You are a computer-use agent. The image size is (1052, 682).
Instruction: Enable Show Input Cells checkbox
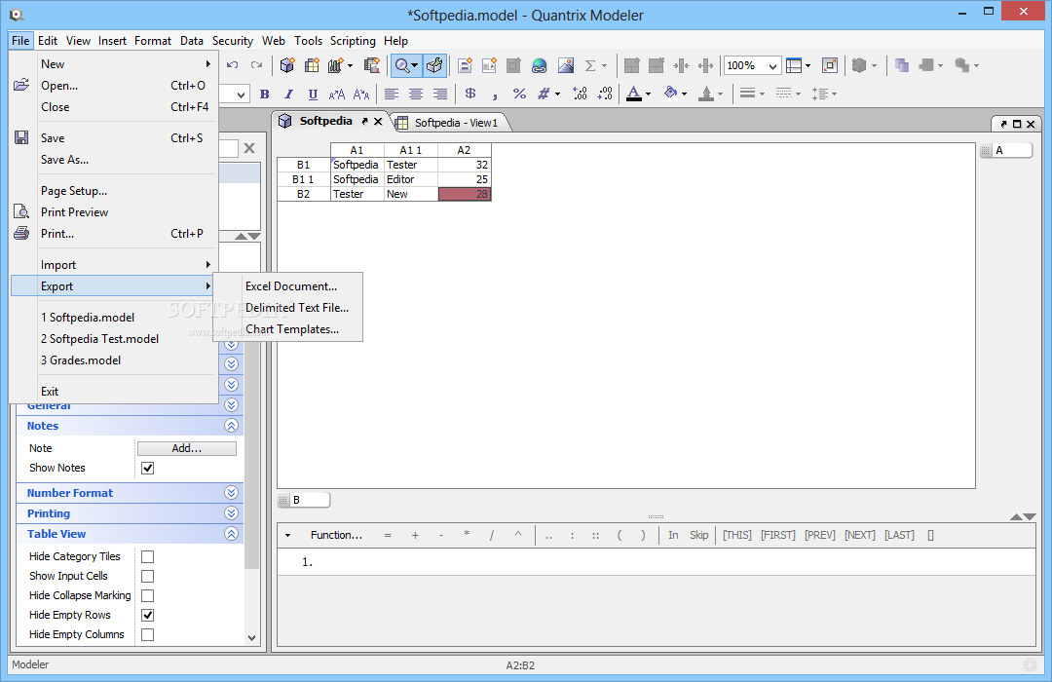coord(148,576)
